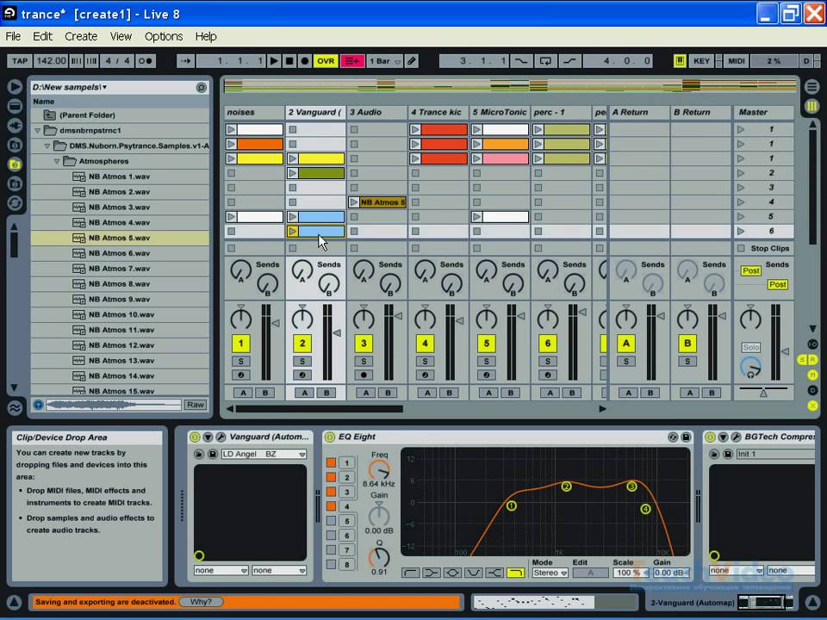
Task: Open the View menu
Action: pyautogui.click(x=121, y=36)
